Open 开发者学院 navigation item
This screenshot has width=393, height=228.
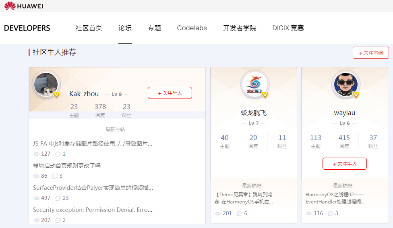tap(240, 28)
